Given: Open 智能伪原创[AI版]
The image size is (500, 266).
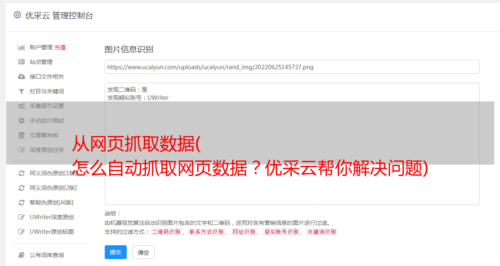Looking at the screenshot, I should coord(52,202).
